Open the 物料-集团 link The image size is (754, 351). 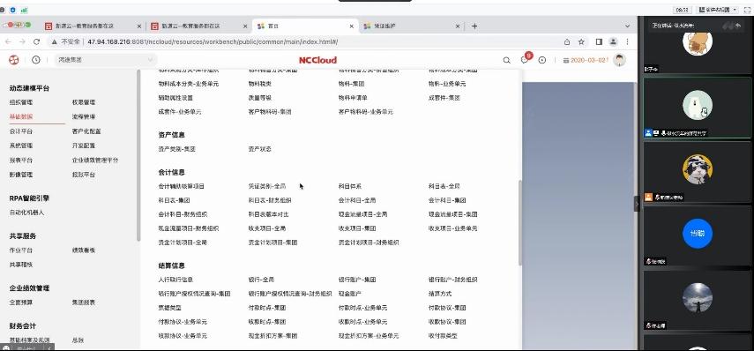pos(352,84)
